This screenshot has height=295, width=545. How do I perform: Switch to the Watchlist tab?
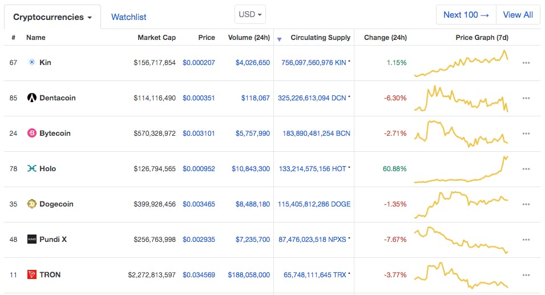coord(128,17)
